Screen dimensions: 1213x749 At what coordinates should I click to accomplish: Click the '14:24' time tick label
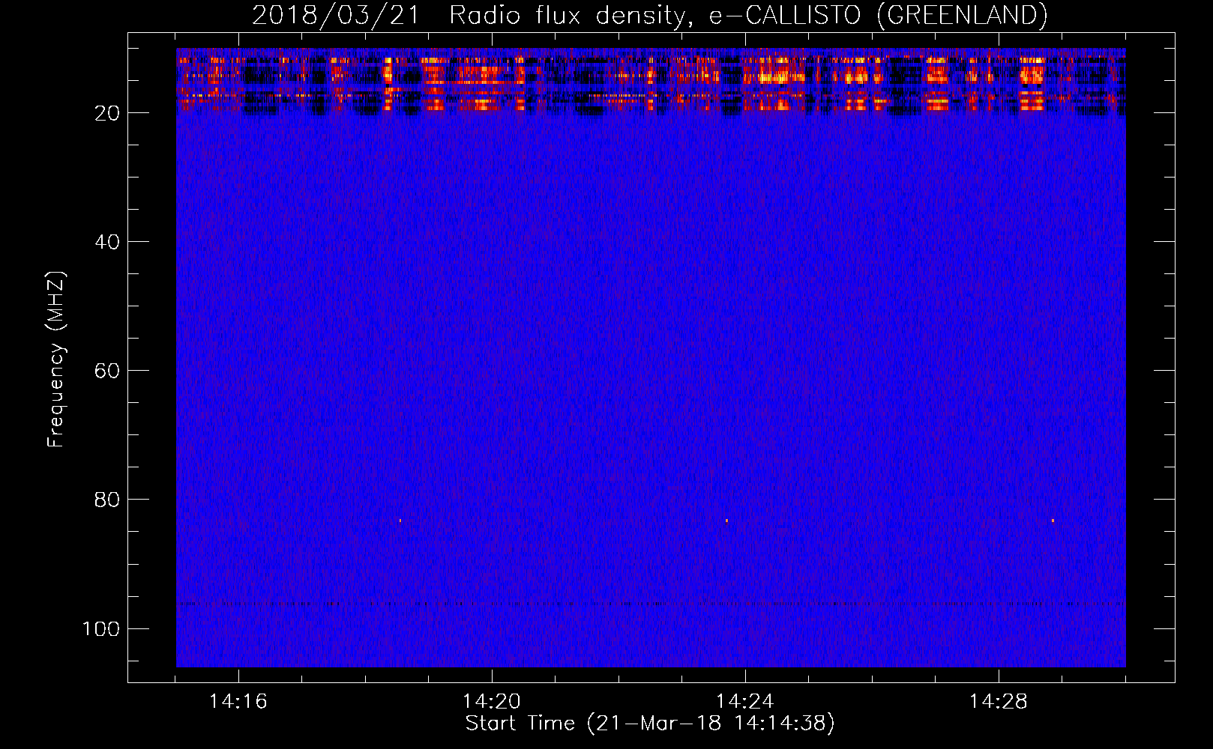tap(744, 701)
